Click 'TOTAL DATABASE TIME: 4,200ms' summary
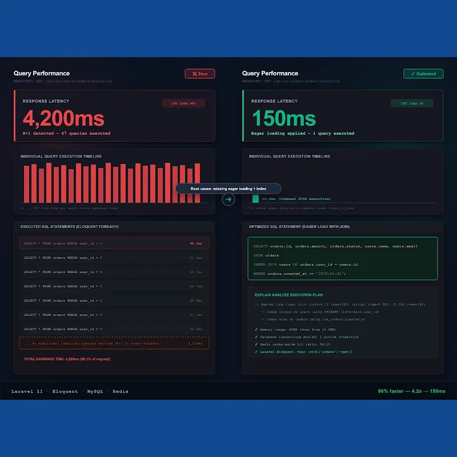The height and width of the screenshot is (457, 457). point(67,359)
